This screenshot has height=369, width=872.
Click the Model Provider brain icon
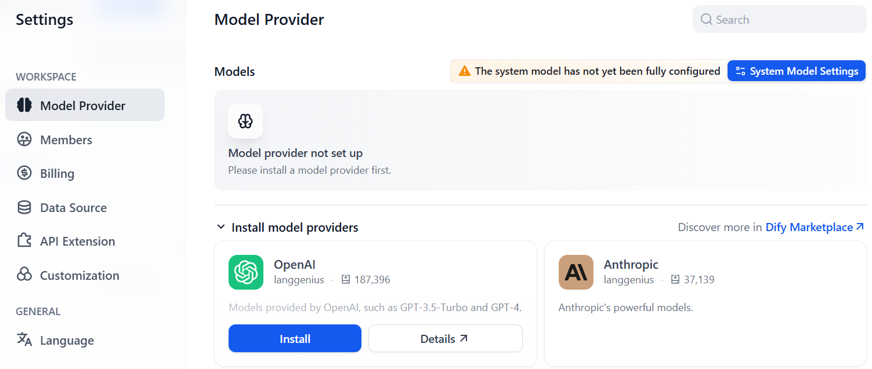[x=24, y=105]
